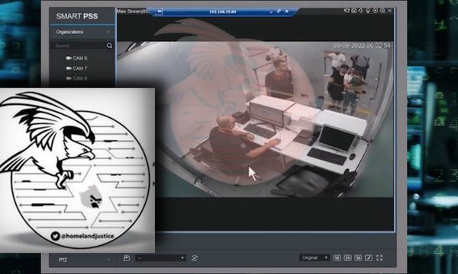
Task: Click the local record icon in video toolbar
Action: pyautogui.click(x=347, y=11)
